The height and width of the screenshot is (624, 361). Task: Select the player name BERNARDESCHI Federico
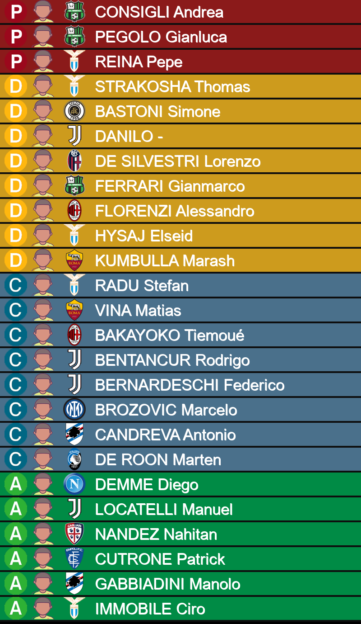coord(190,385)
